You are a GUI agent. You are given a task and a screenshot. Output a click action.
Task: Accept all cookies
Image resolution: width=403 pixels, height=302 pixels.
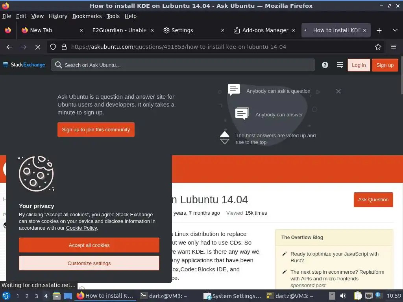click(89, 245)
